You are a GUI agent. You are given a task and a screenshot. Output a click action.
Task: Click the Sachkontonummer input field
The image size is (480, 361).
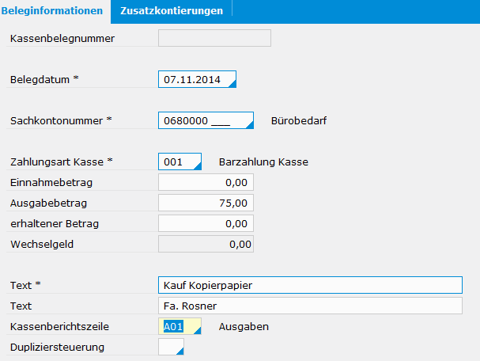tap(206, 120)
